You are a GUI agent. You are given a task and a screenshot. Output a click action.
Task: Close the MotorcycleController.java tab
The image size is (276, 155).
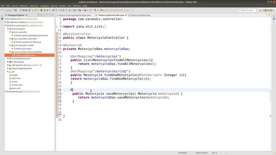[x=126, y=15]
